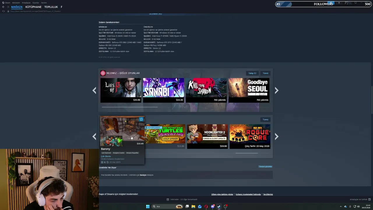Show hidden system tray icons
The width and height of the screenshot is (373, 210).
coord(341,206)
